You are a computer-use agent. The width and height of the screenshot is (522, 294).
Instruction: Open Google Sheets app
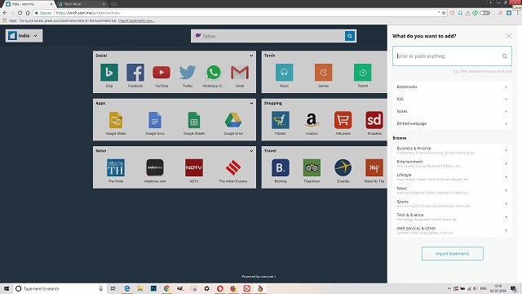pos(194,120)
